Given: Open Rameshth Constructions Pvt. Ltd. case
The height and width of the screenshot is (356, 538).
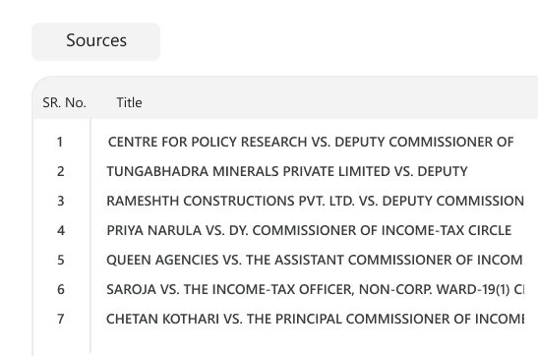Looking at the screenshot, I should 315,201.
